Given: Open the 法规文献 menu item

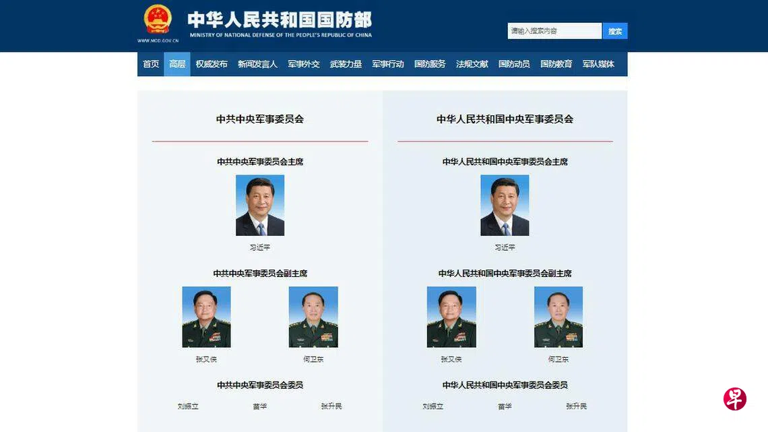Looking at the screenshot, I should pyautogui.click(x=472, y=64).
